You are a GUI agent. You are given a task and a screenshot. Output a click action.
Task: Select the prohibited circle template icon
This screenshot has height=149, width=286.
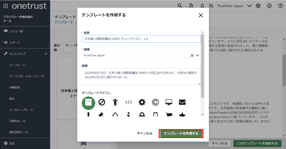(102, 102)
